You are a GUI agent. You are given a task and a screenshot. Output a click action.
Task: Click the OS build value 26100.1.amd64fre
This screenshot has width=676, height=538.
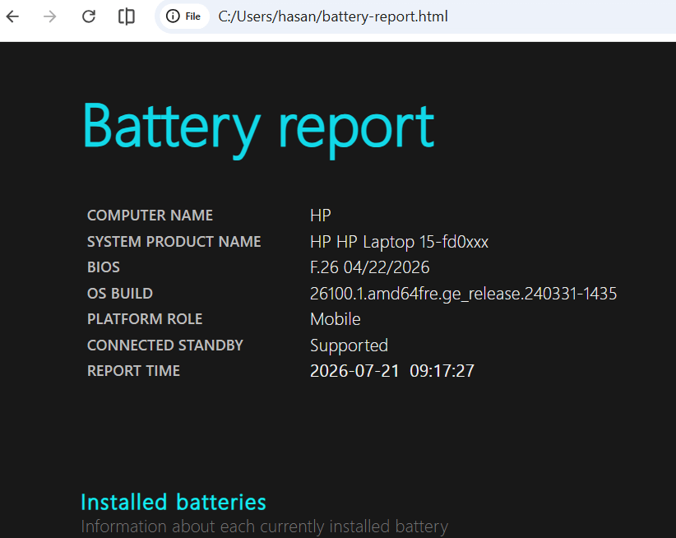(464, 294)
